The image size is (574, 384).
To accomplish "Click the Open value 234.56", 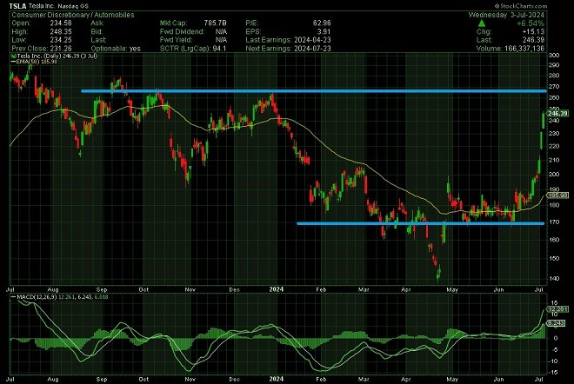I will click(x=61, y=23).
